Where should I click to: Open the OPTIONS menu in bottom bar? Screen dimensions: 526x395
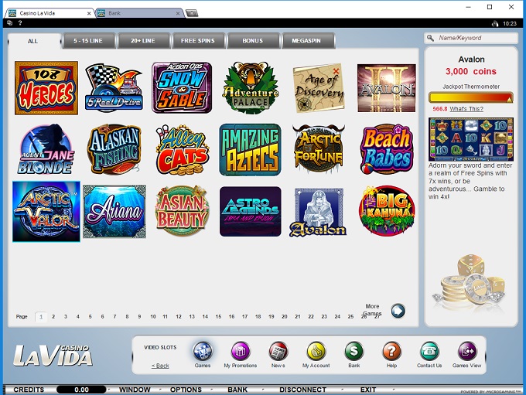[186, 390]
